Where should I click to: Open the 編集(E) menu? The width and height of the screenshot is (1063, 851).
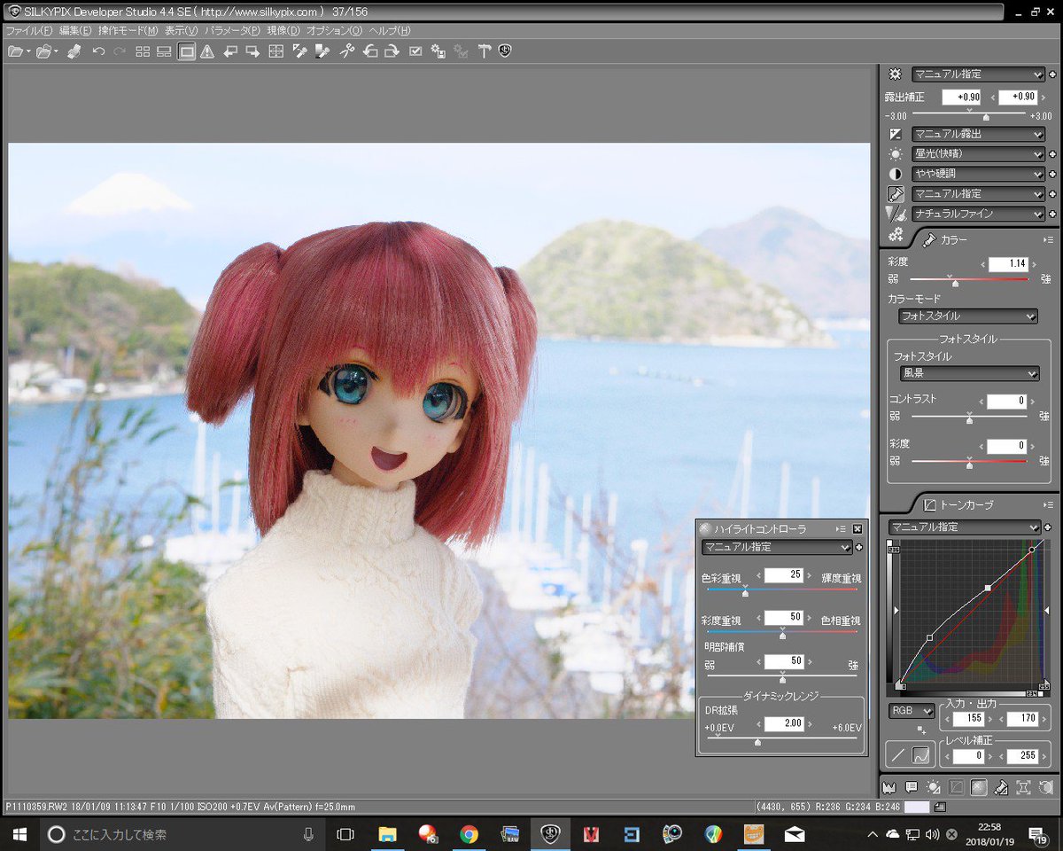point(75,31)
